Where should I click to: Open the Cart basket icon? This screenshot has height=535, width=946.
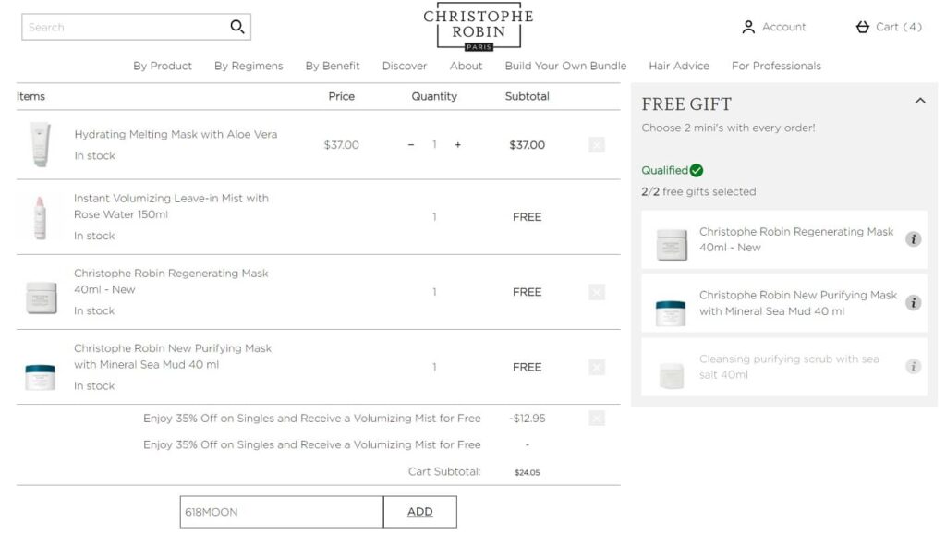coord(863,27)
